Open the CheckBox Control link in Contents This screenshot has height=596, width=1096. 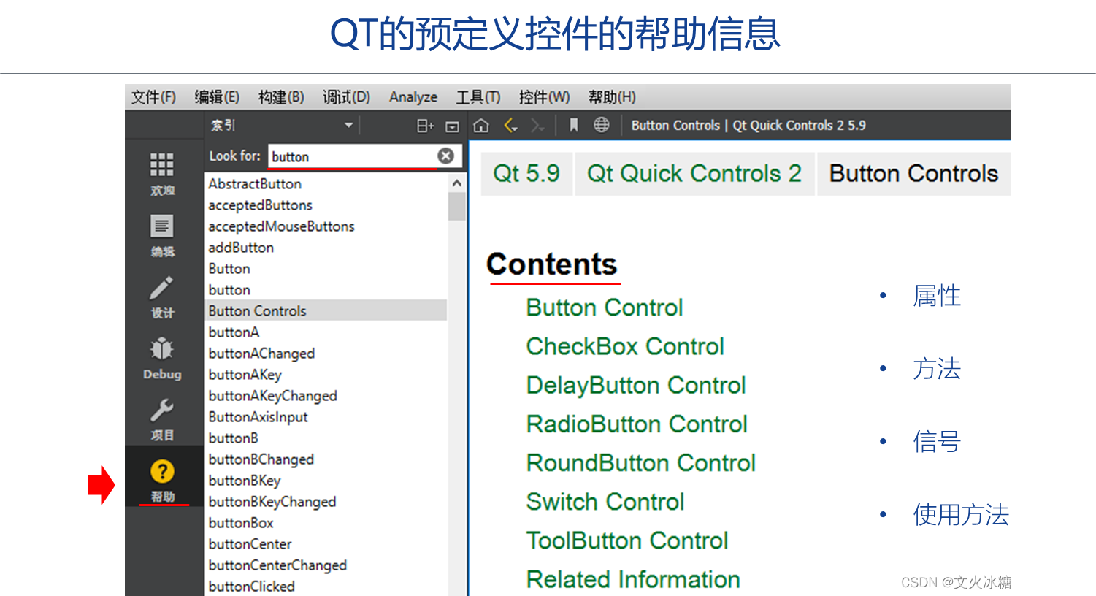point(625,345)
